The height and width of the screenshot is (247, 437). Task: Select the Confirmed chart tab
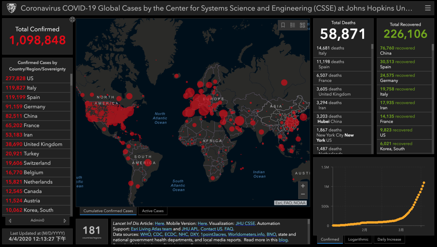[330, 239]
